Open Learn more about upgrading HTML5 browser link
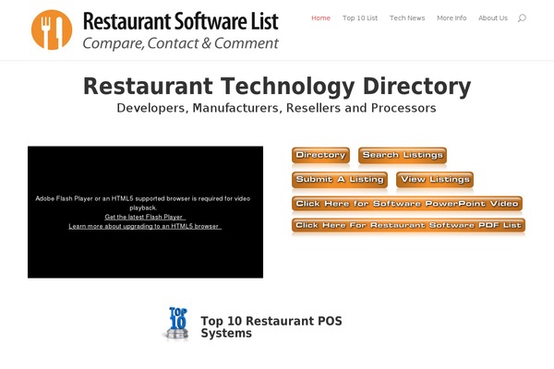The height and width of the screenshot is (369, 554). [145, 226]
